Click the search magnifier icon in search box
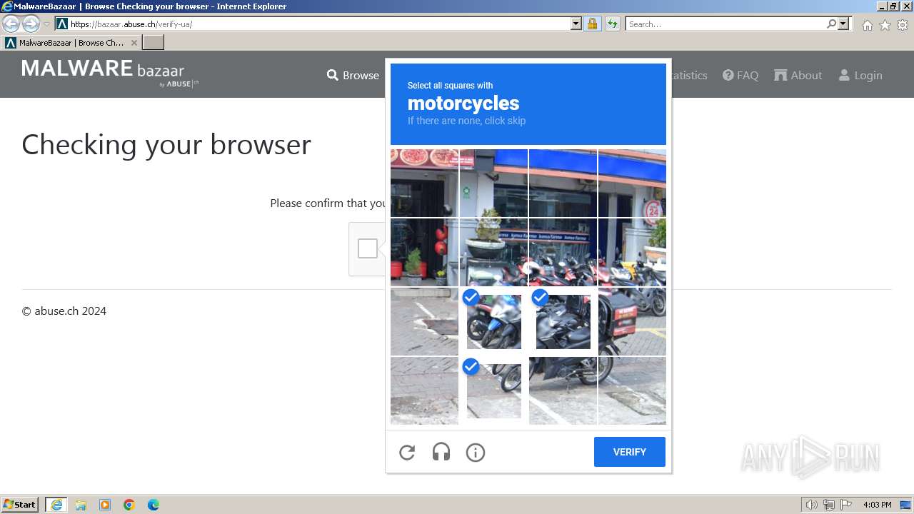The width and height of the screenshot is (914, 514). (x=831, y=24)
